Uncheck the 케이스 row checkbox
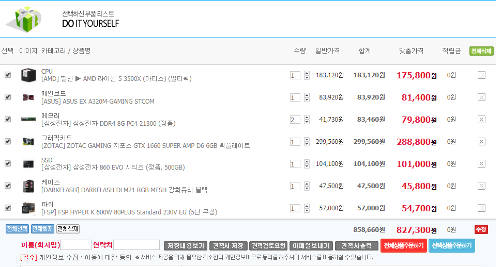This screenshot has height=267, width=502. pos(8,186)
